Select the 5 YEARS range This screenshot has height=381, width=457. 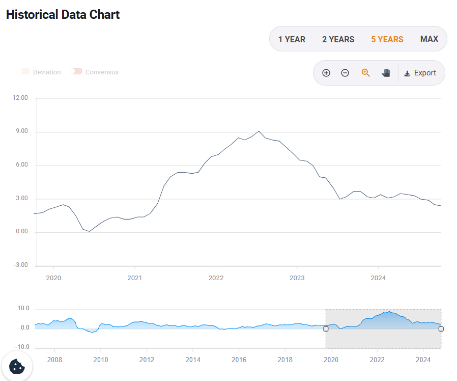(x=387, y=39)
